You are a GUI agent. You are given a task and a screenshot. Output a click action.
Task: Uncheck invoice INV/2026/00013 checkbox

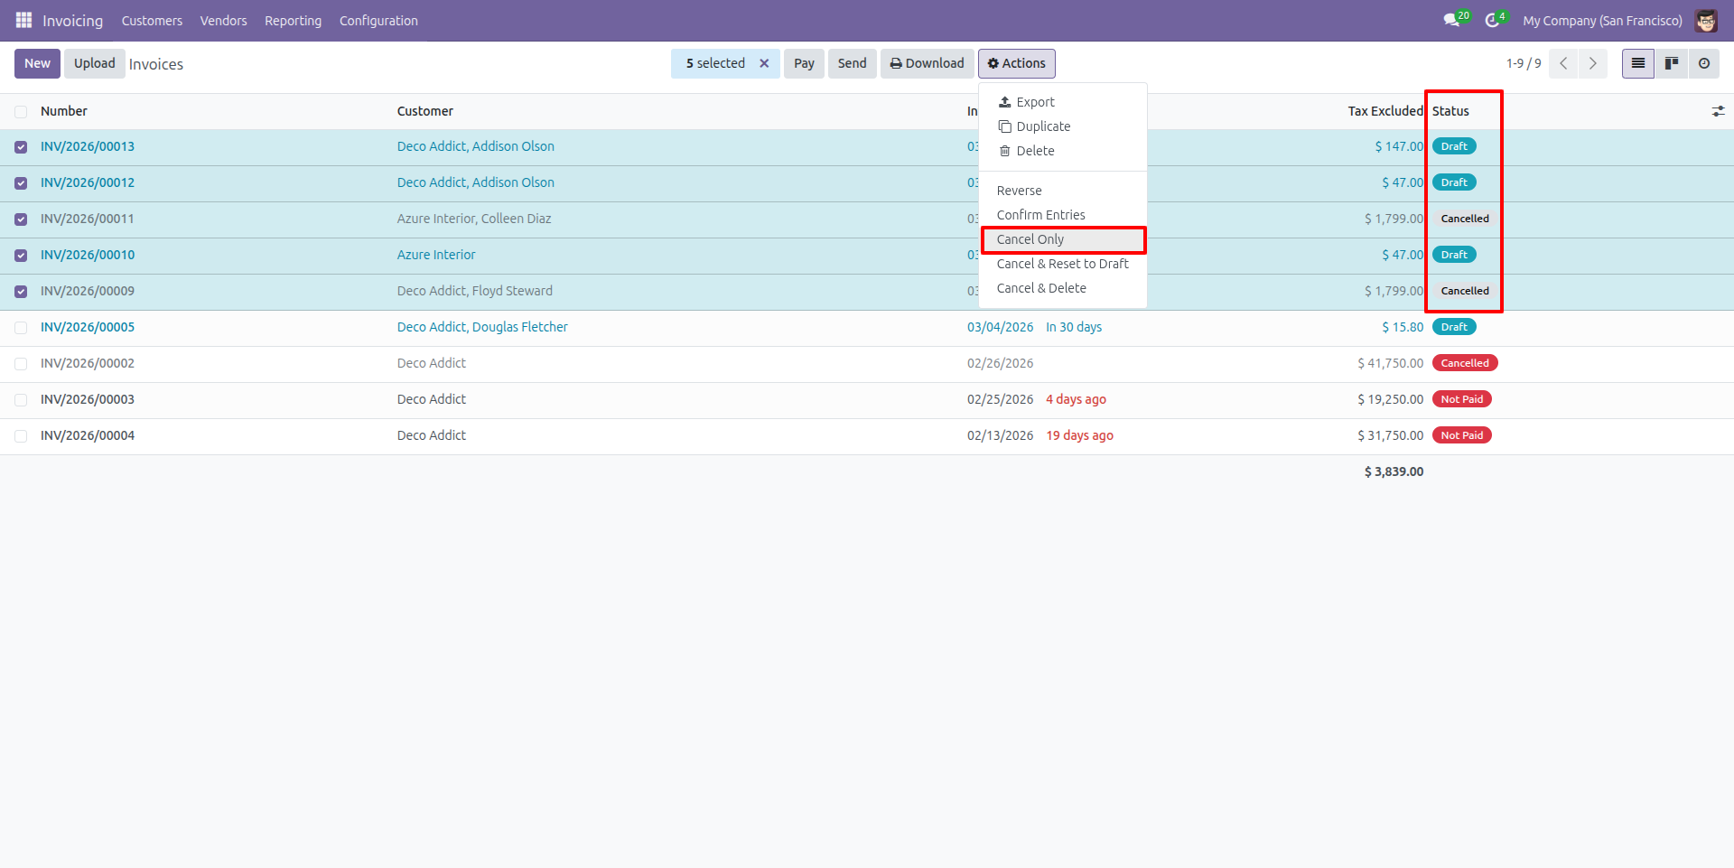[21, 147]
